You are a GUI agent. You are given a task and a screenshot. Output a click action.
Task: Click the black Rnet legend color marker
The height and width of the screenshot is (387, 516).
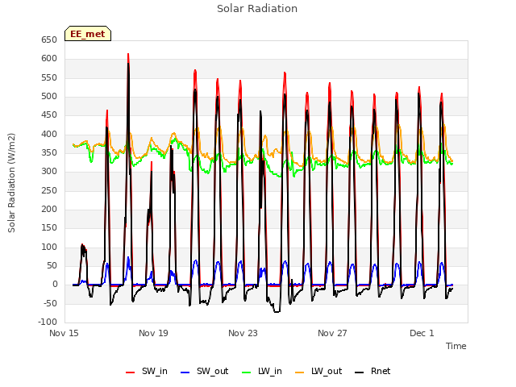(x=360, y=372)
